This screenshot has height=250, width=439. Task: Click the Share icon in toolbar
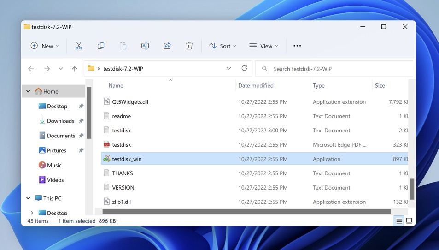167,46
